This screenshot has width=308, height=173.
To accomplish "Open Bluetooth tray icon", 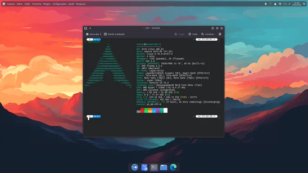I will click(265, 4).
